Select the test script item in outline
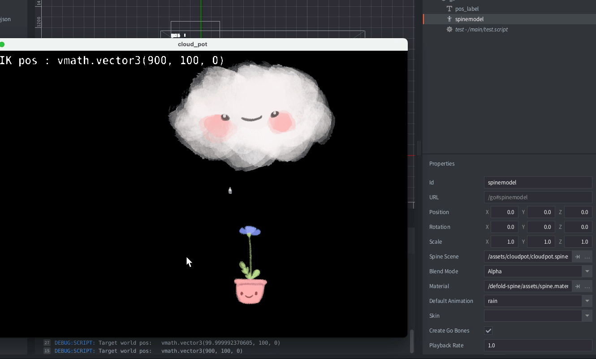 tap(481, 30)
